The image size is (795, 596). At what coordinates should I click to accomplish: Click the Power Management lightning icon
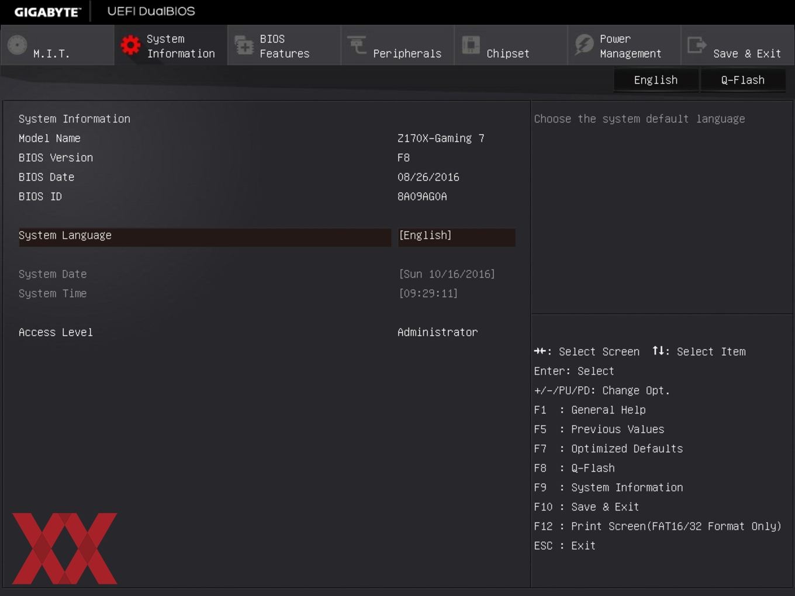584,45
